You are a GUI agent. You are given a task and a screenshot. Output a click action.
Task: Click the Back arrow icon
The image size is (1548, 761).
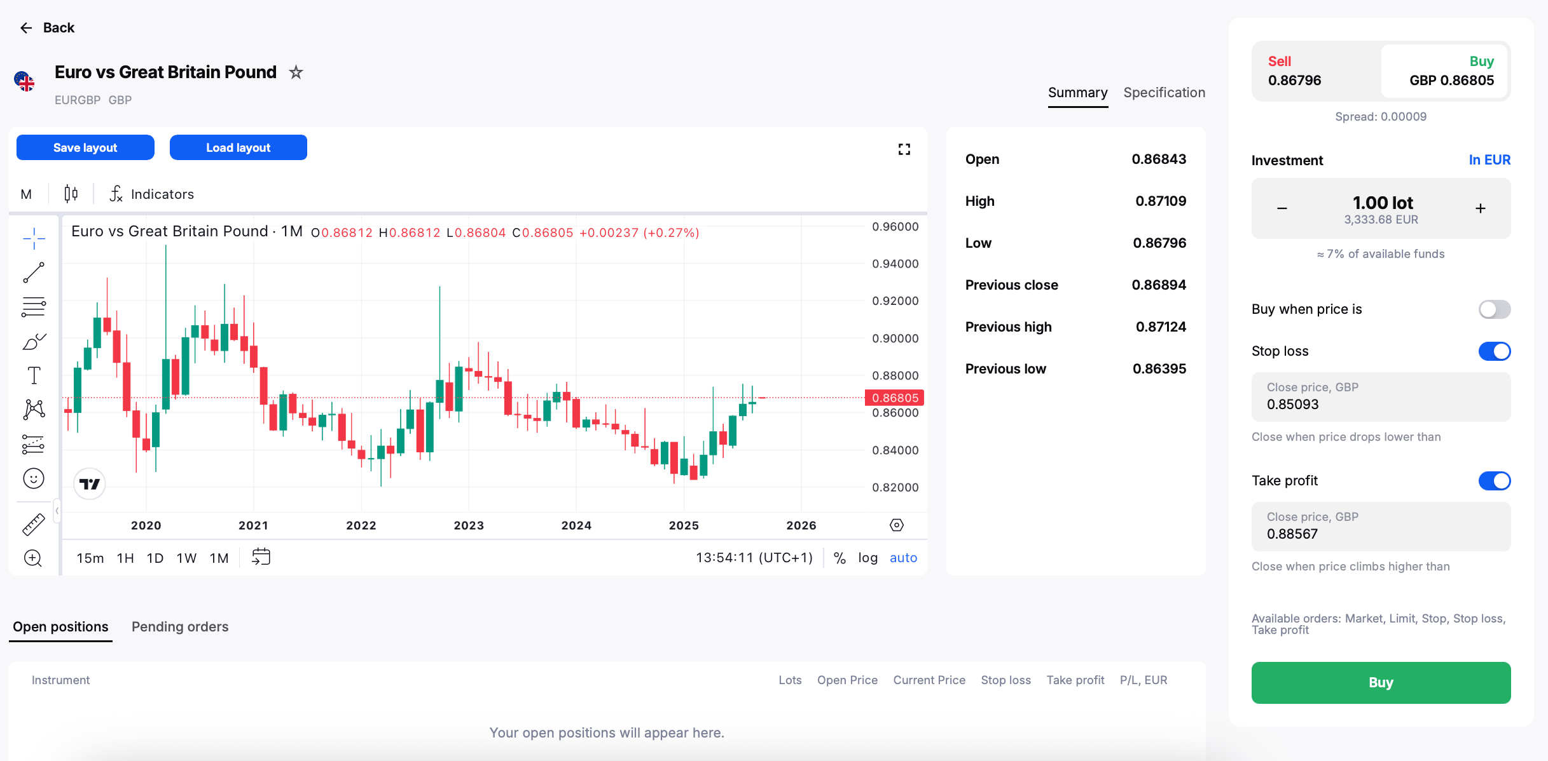(26, 28)
